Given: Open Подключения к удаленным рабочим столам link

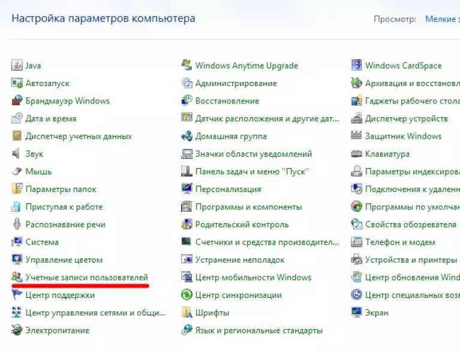Looking at the screenshot, I should pyautogui.click(x=413, y=189).
